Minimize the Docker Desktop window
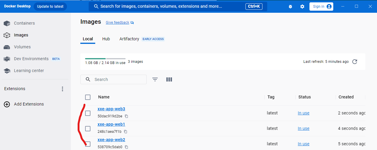This screenshot has width=377, height=150. click(343, 6)
